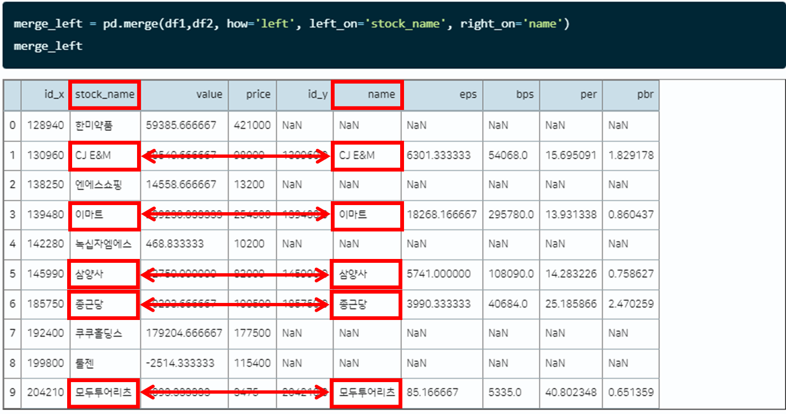
Task: Click the id_y column header
Action: click(304, 95)
